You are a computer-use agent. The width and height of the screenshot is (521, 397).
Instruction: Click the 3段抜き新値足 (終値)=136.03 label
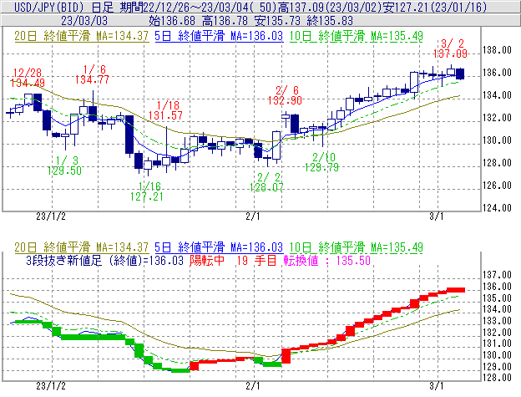click(104, 260)
